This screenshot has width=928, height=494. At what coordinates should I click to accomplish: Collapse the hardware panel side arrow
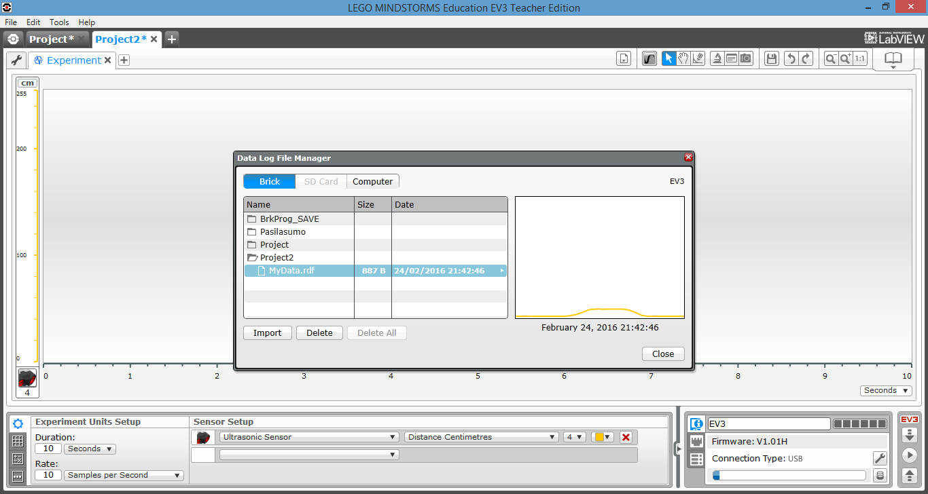tap(677, 449)
